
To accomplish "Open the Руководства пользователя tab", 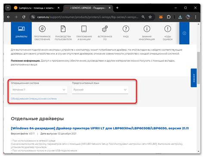I will point(63,33).
